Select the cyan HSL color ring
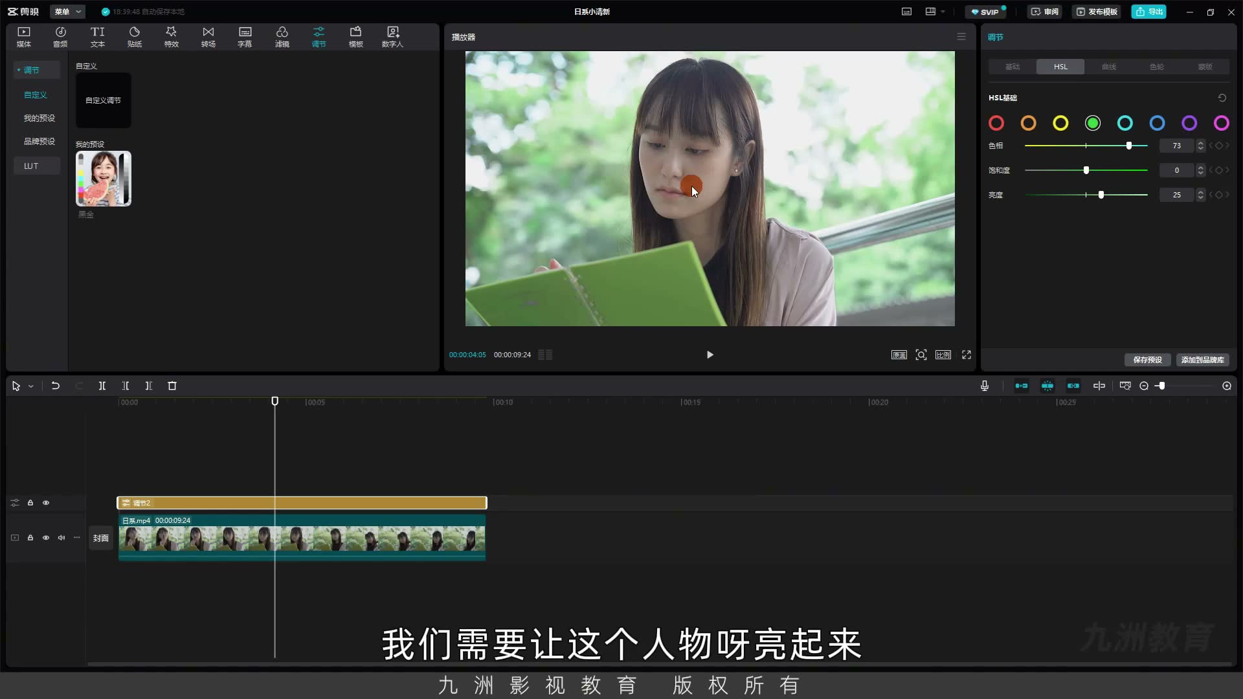Screen dimensions: 1243x699 tap(1125, 123)
